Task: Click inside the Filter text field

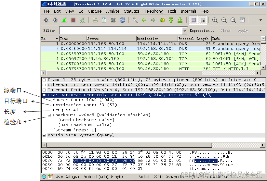Action: (120, 31)
